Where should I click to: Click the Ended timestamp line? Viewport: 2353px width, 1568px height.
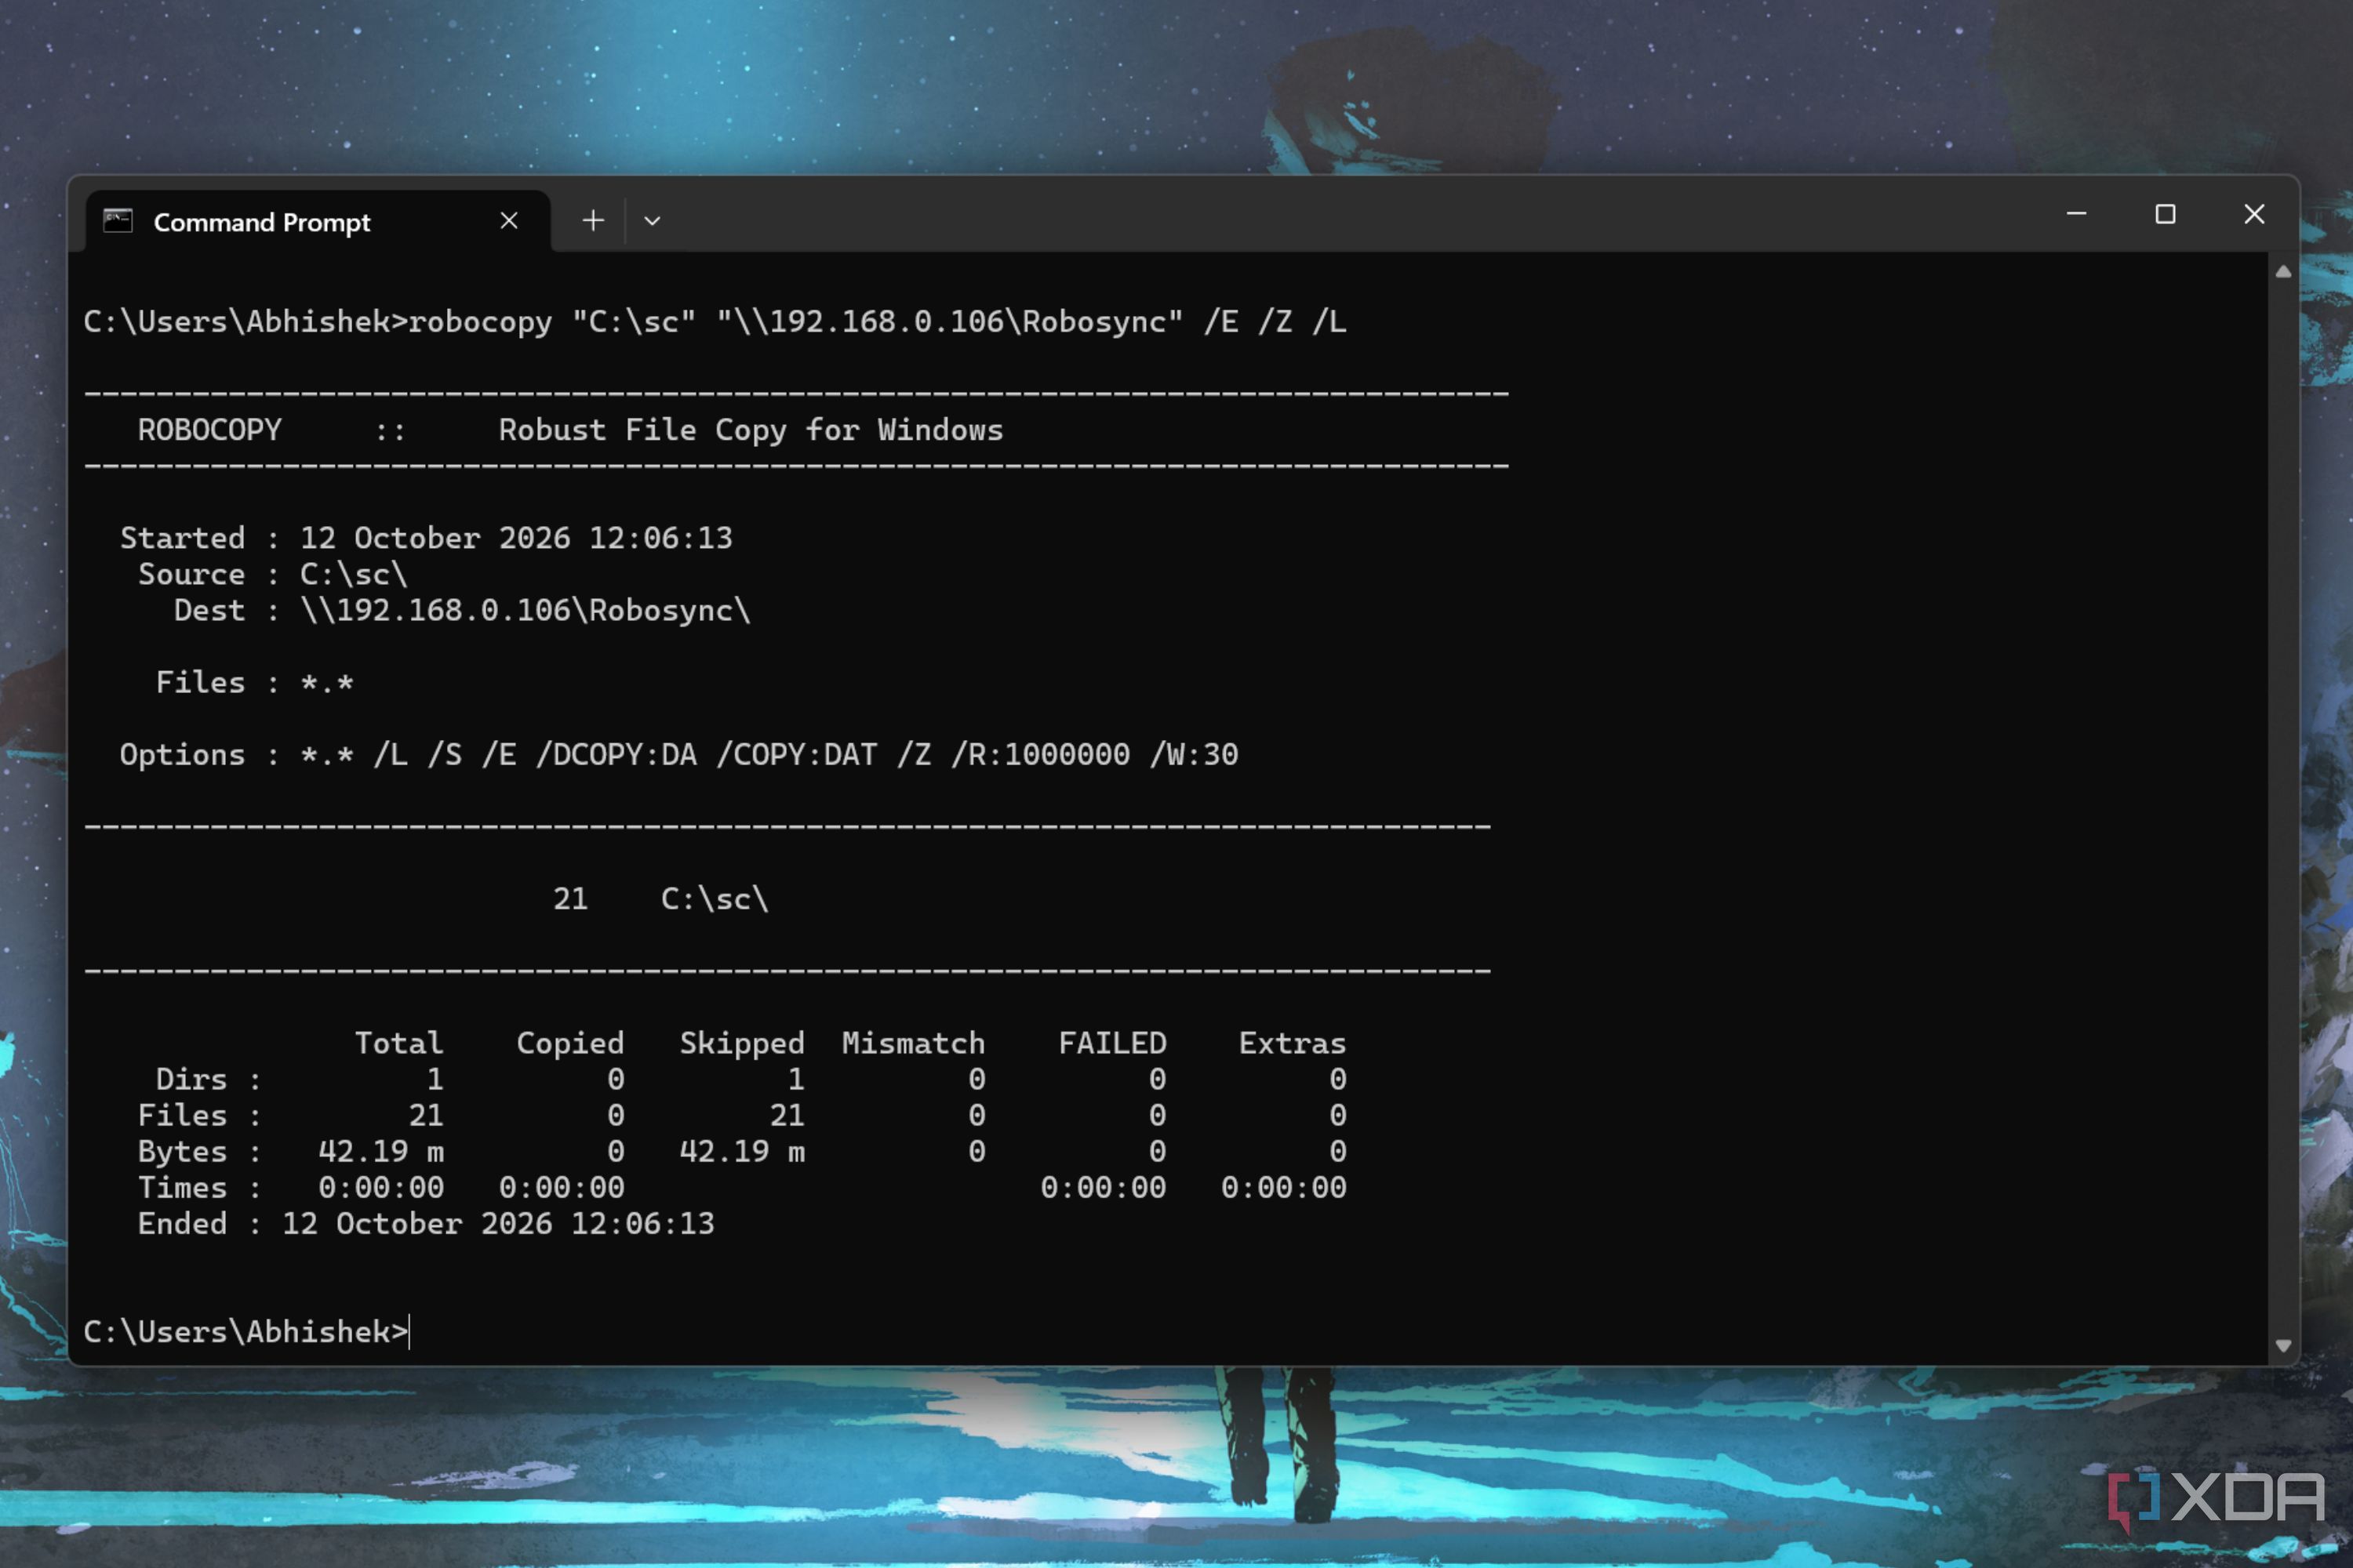[426, 1223]
